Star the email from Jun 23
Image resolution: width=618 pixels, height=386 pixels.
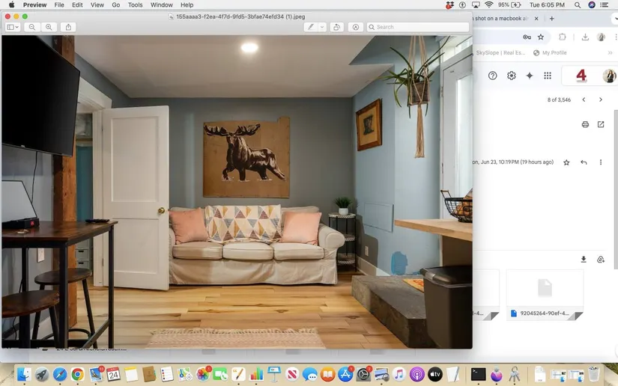pos(566,162)
